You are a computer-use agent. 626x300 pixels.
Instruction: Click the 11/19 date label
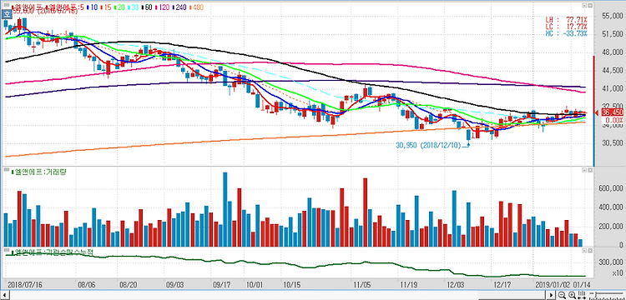[408, 285]
